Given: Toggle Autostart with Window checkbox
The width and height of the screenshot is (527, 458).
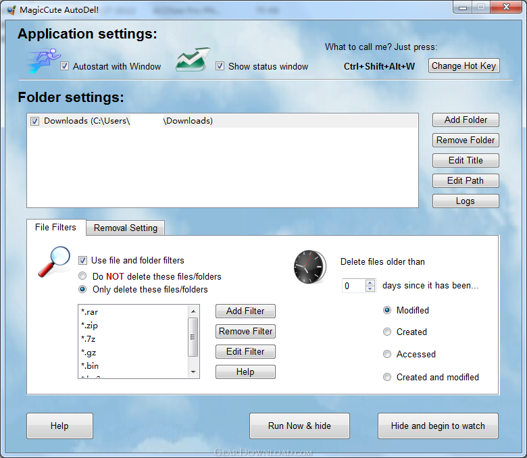Looking at the screenshot, I should click(65, 66).
